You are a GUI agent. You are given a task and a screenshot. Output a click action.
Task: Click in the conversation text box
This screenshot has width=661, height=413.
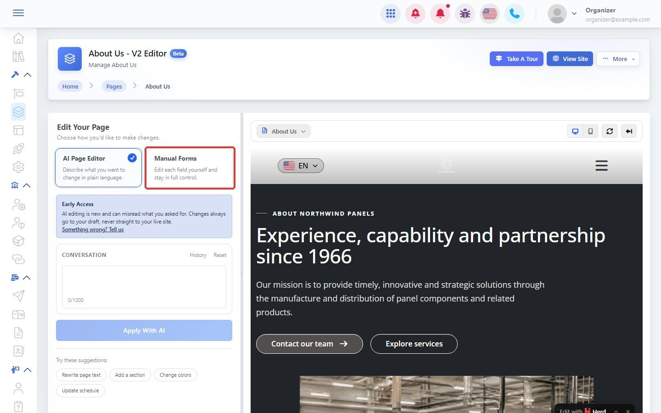[144, 287]
